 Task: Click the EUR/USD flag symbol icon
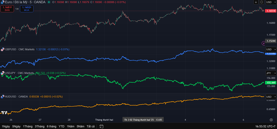tap(3, 2)
